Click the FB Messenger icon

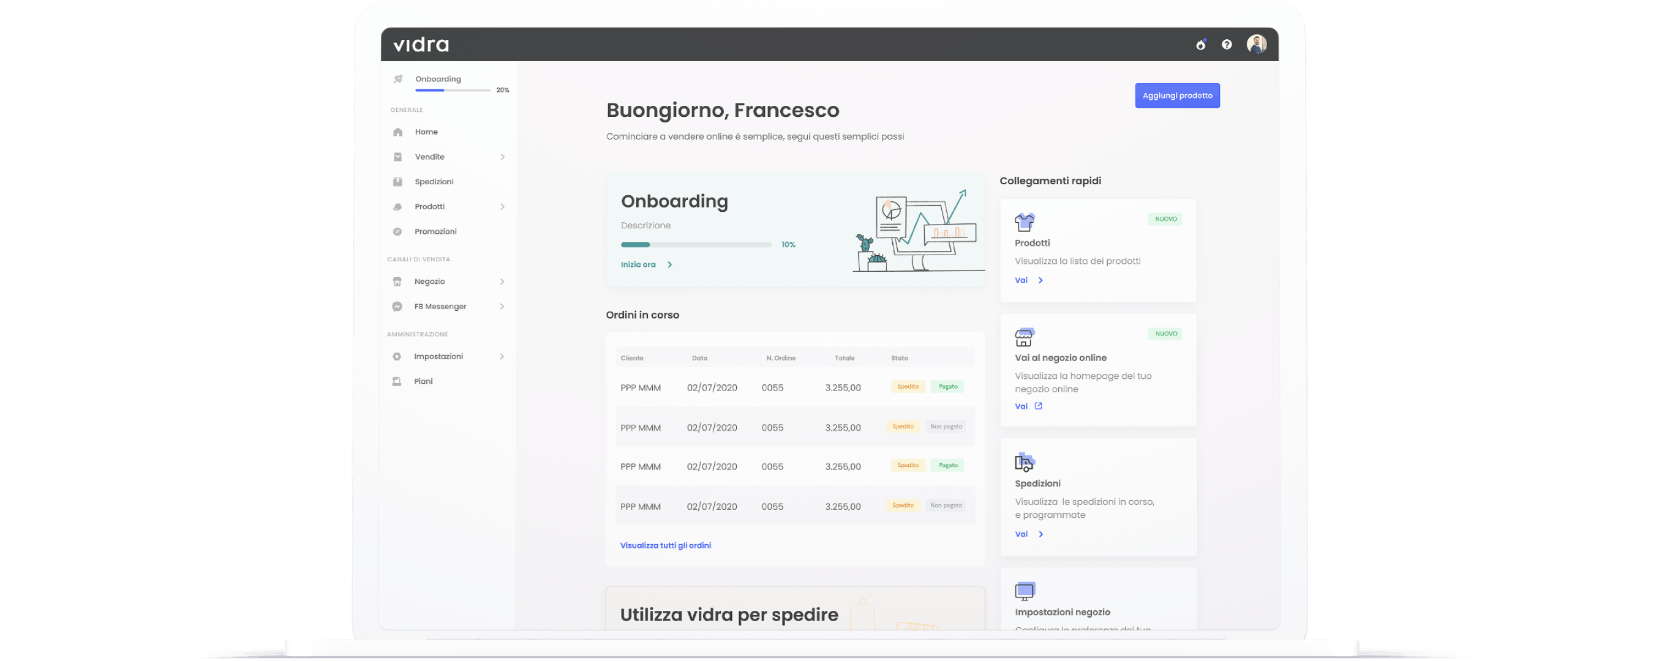click(x=397, y=306)
